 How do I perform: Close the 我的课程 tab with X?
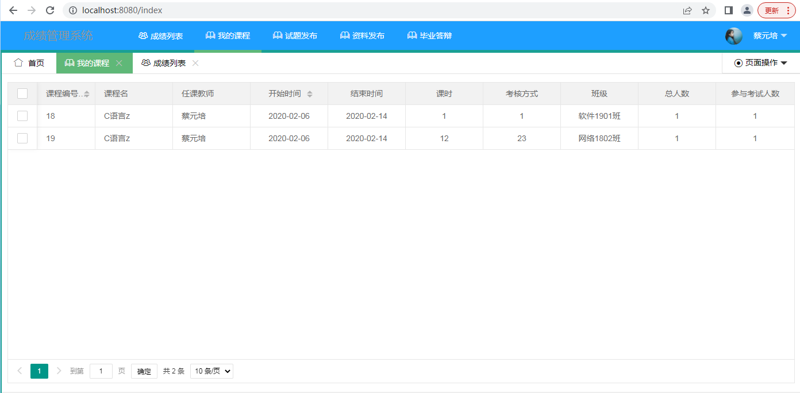(119, 63)
